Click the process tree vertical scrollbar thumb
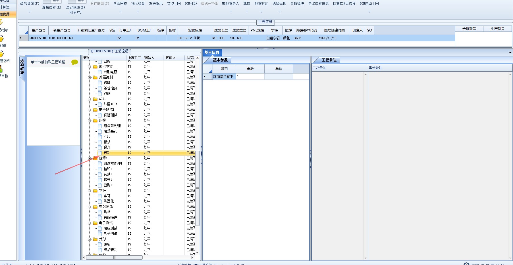Screen dimensions: 513x265 click(197, 188)
